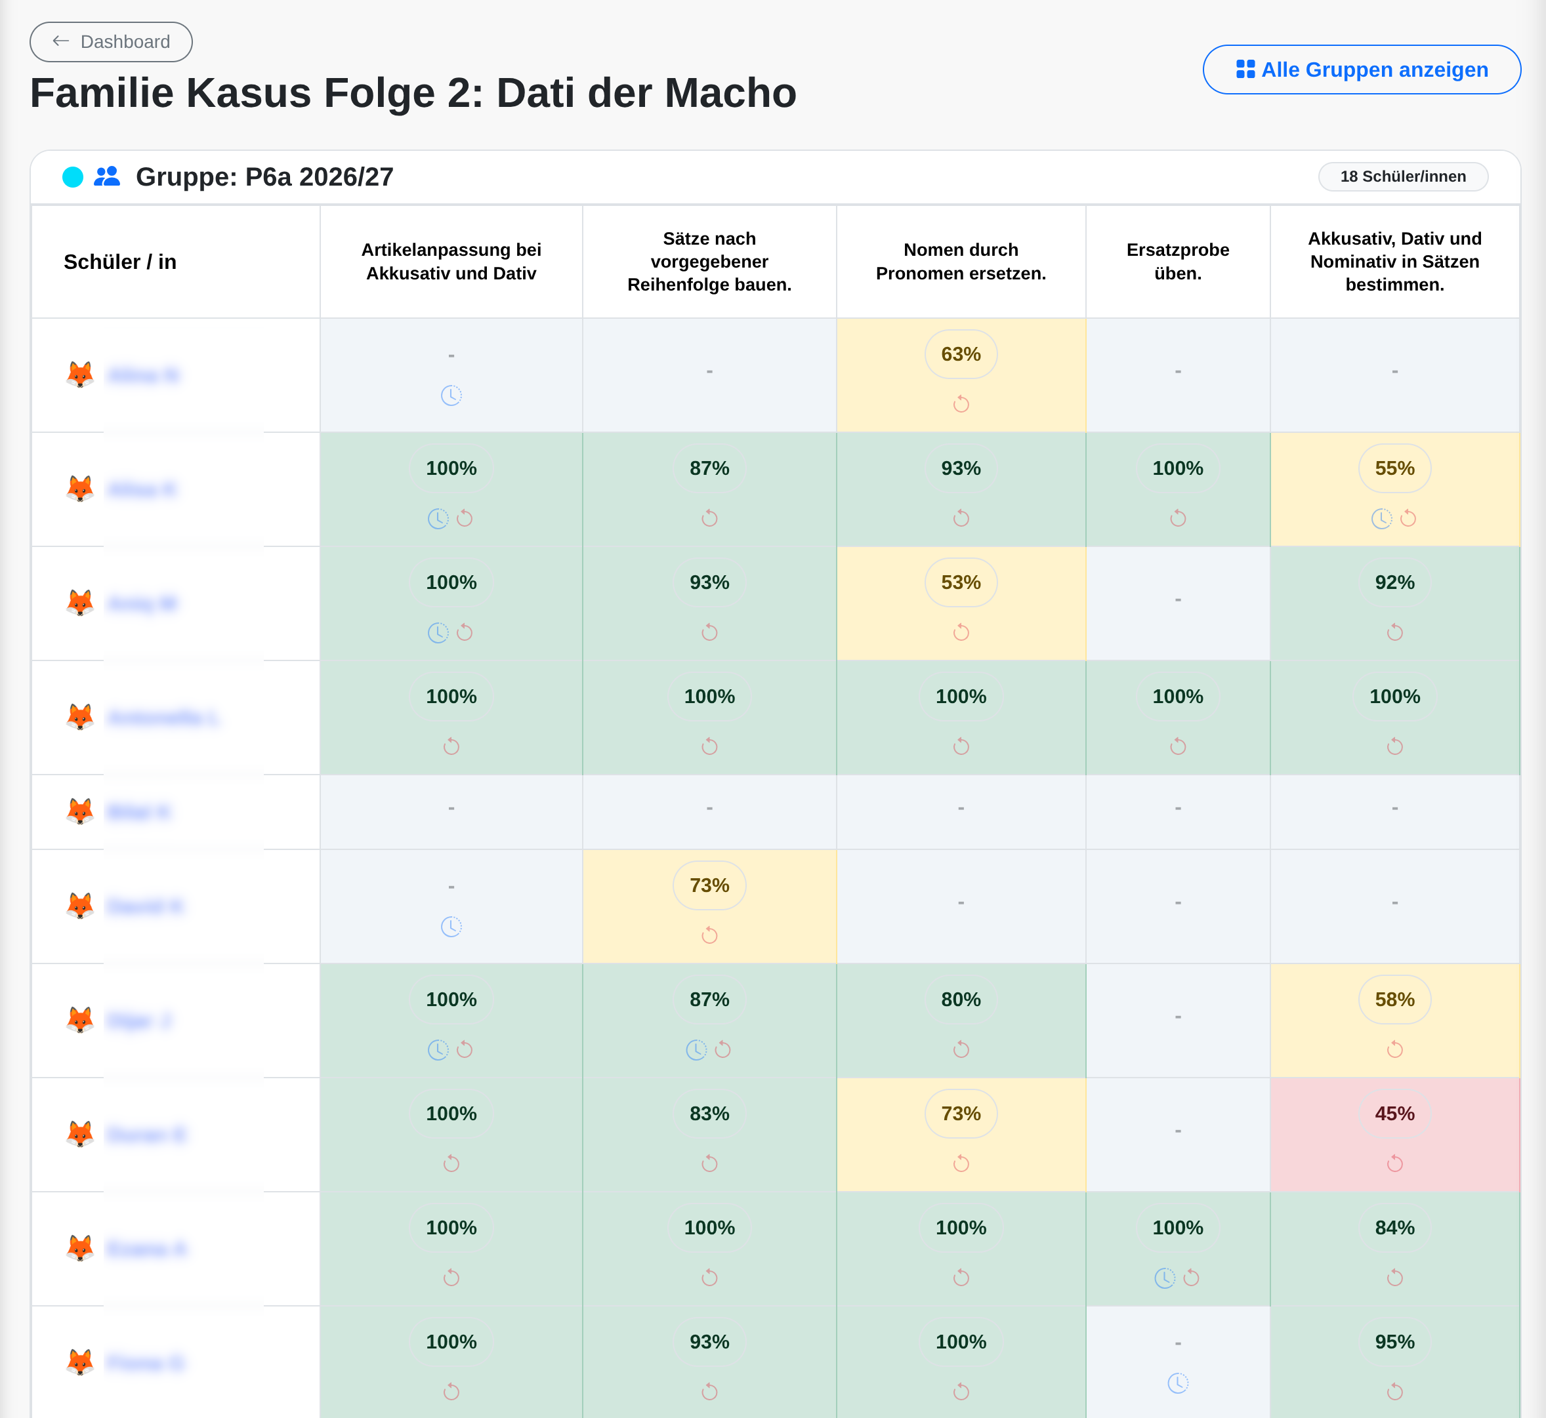Viewport: 1546px width, 1418px height.
Task: Click the 84% score badge
Action: [x=1395, y=1228]
